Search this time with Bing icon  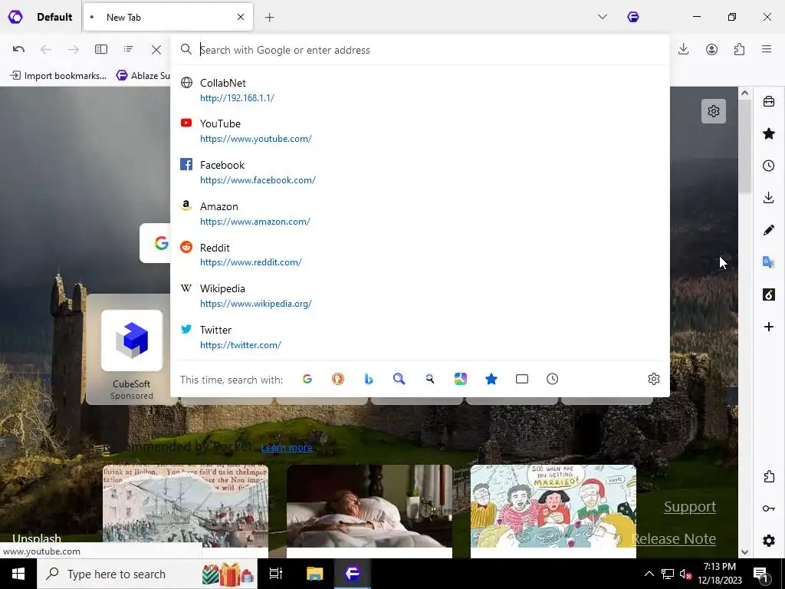click(x=369, y=379)
